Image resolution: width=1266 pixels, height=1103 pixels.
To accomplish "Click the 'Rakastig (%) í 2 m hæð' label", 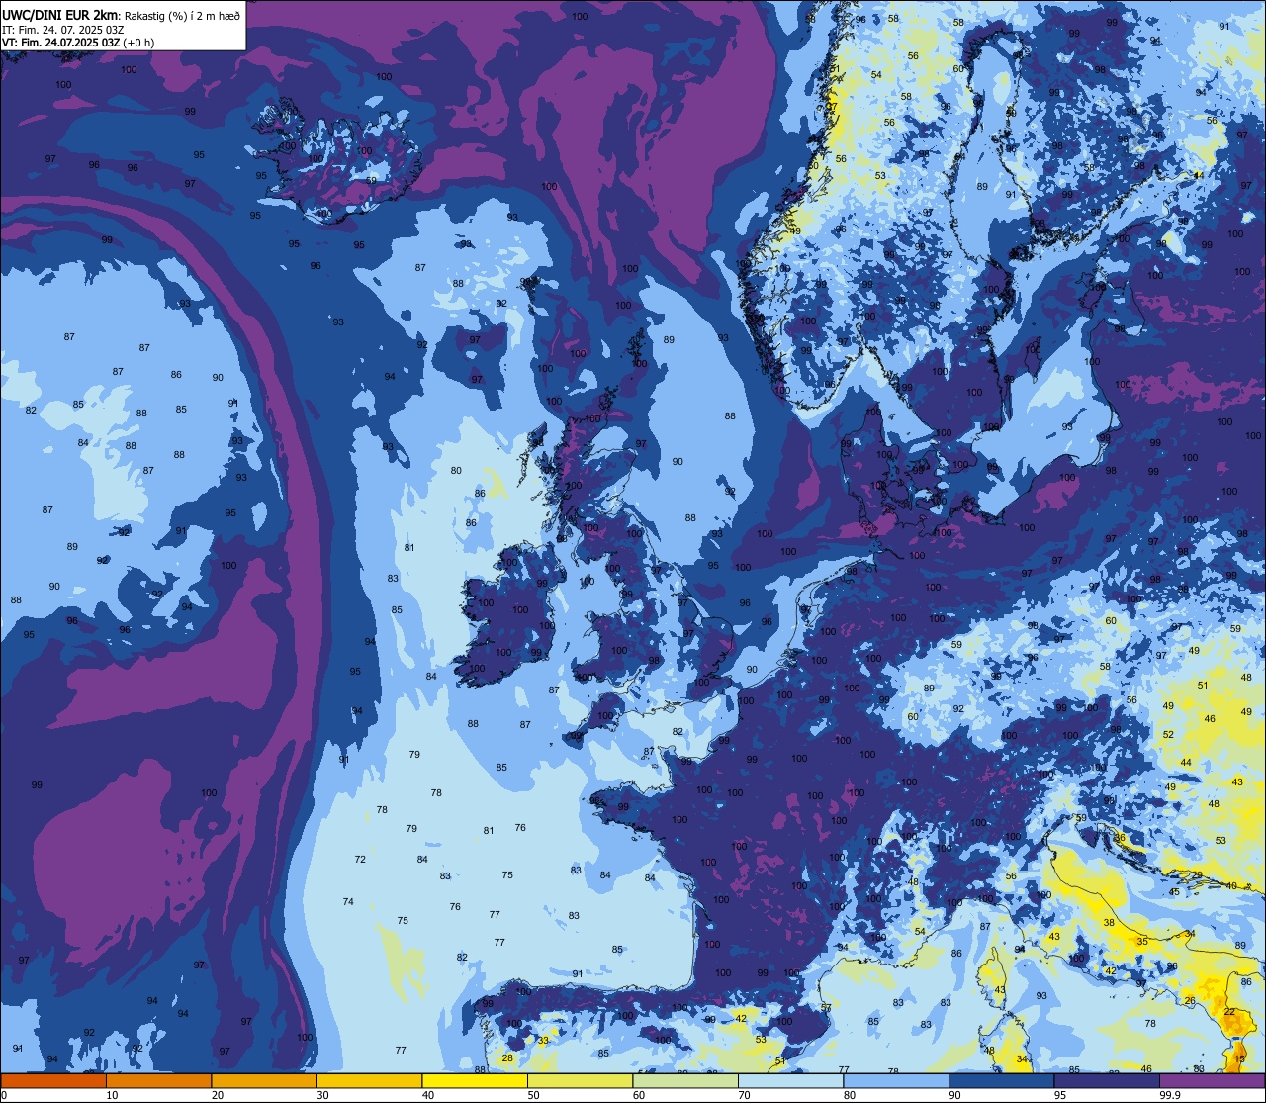I will (182, 16).
